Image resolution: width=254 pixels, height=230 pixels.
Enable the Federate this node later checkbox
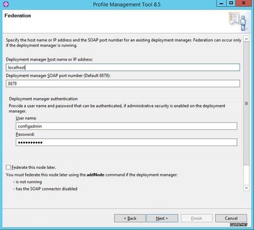[8, 167]
